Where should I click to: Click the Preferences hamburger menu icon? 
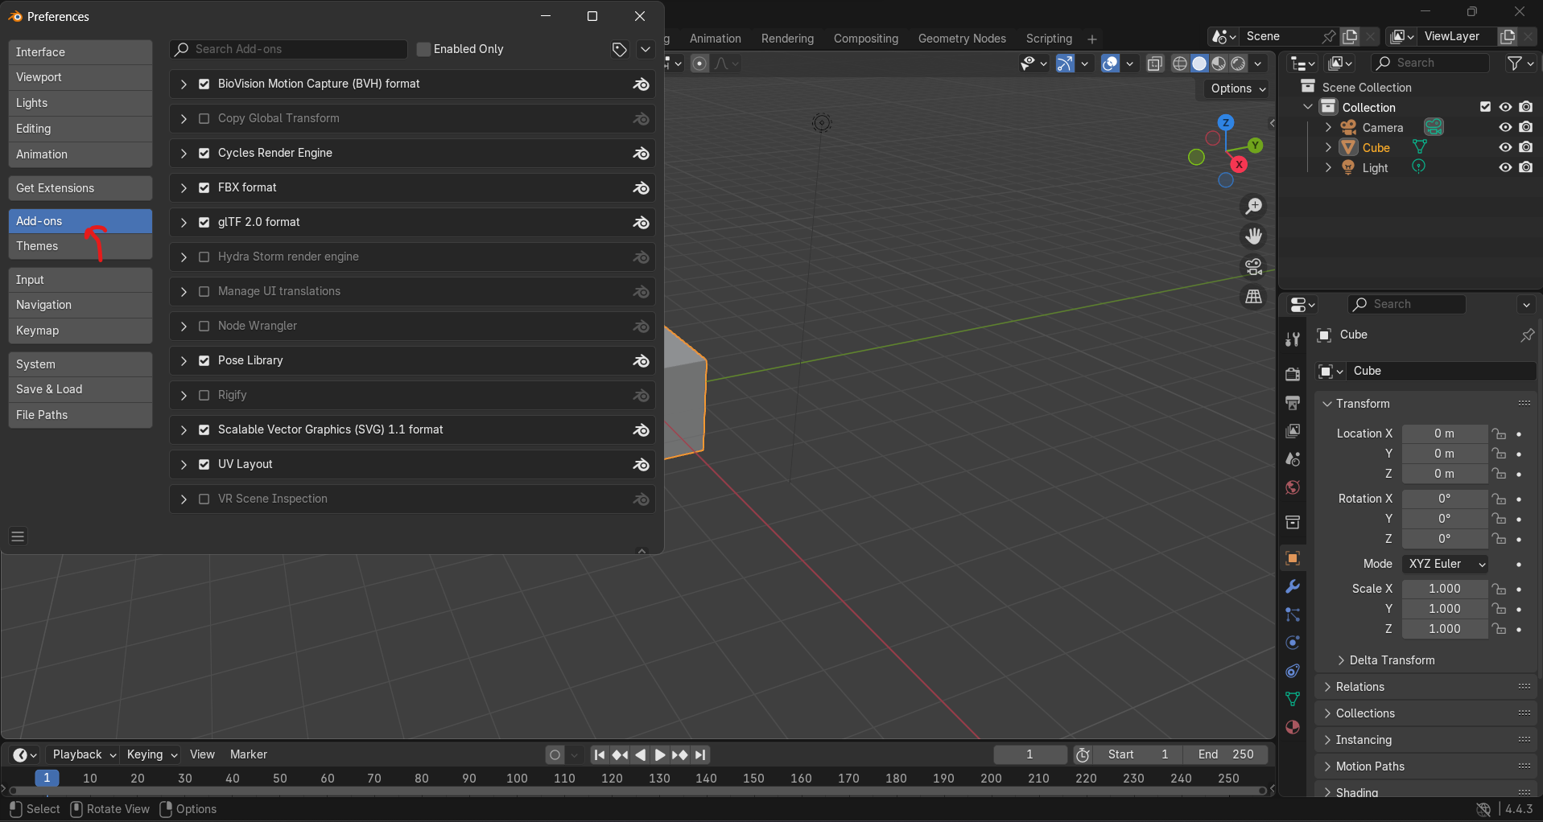(x=18, y=536)
